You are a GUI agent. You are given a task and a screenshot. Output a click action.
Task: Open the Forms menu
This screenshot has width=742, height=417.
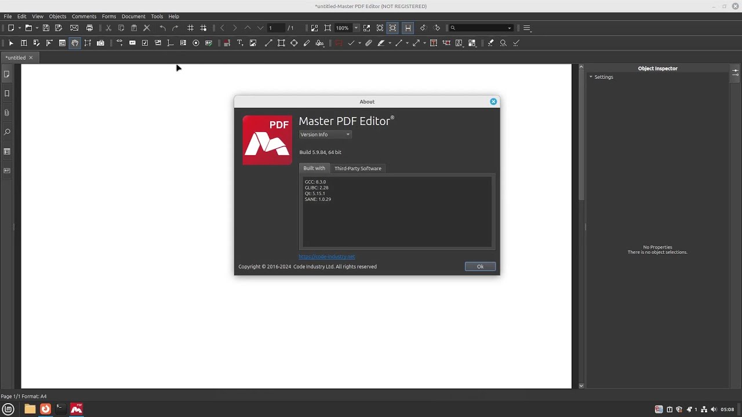[109, 16]
